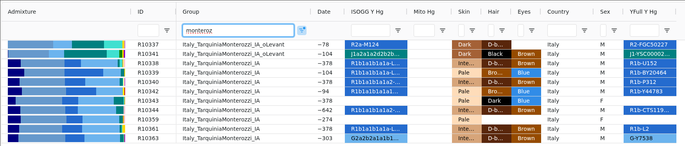Select sample ID R10338

pyautogui.click(x=148, y=63)
